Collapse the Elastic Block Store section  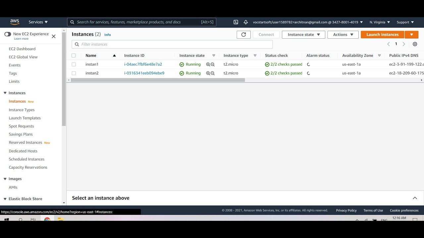tap(5, 199)
